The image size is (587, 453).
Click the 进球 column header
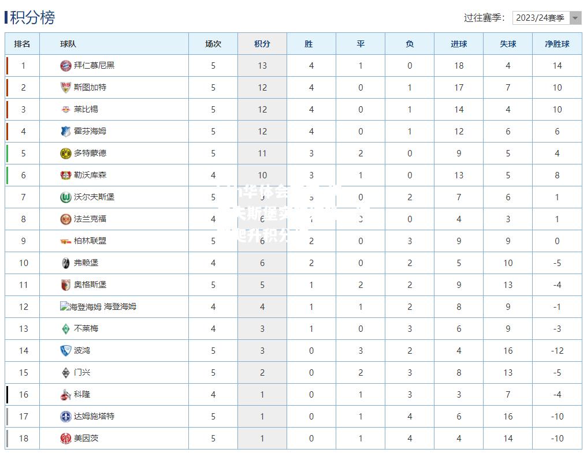coord(459,44)
